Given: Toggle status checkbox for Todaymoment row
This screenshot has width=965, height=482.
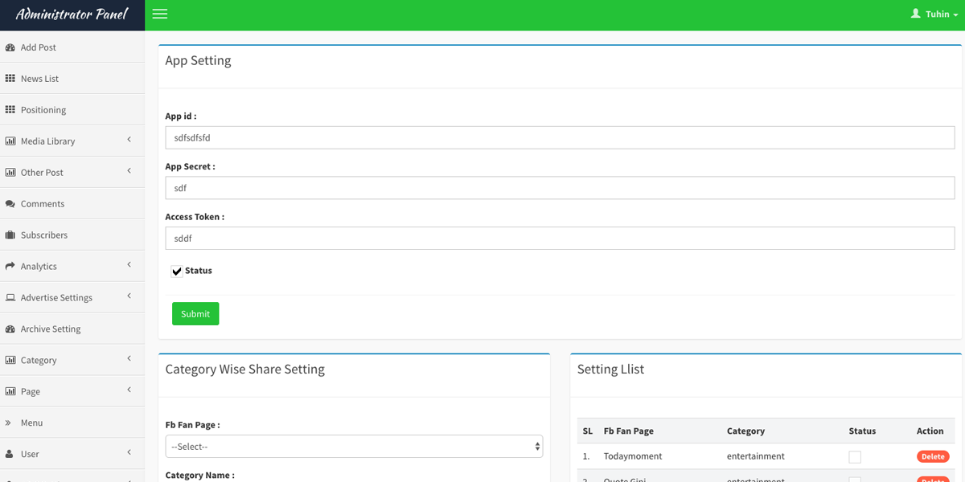Looking at the screenshot, I should tap(855, 457).
